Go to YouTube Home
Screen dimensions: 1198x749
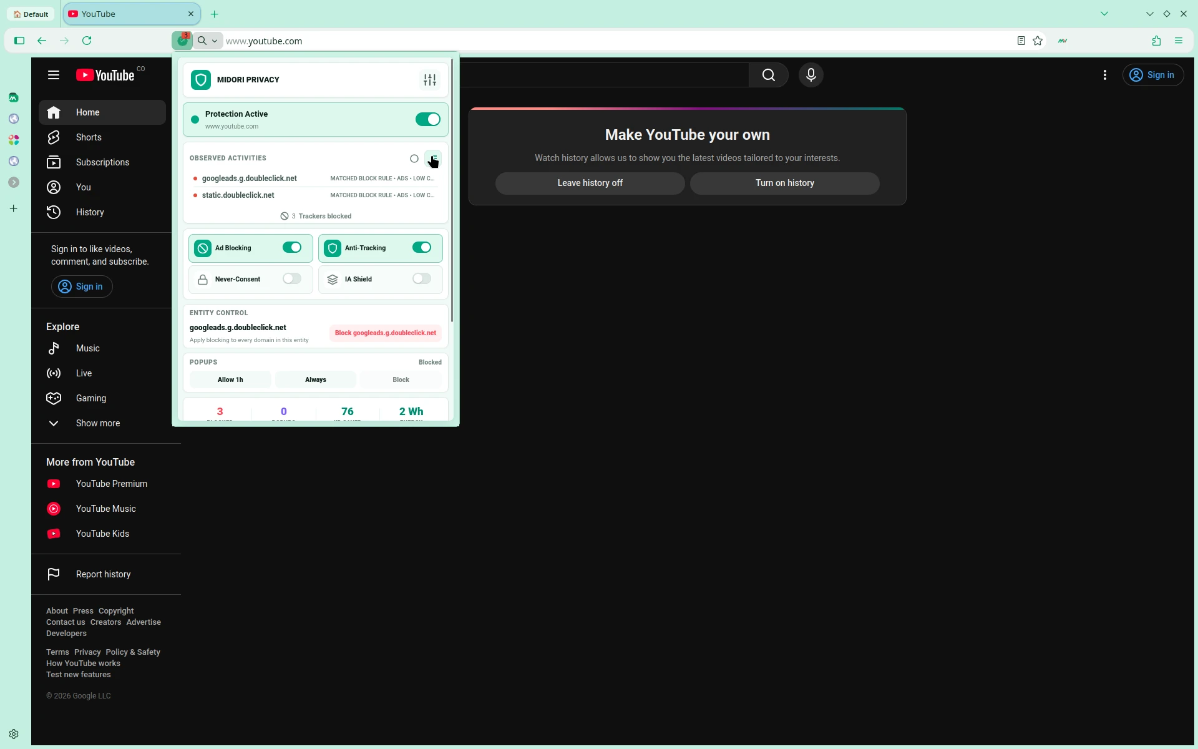[102, 112]
